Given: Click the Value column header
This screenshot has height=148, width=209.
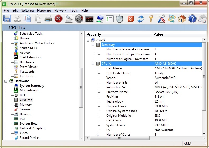Looking at the screenshot, I should [179, 34].
